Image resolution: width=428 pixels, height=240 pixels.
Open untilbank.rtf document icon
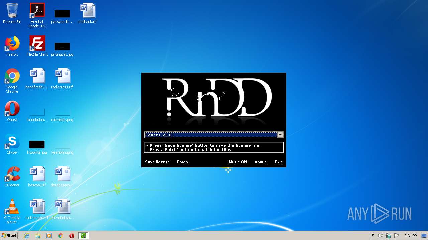(x=87, y=14)
